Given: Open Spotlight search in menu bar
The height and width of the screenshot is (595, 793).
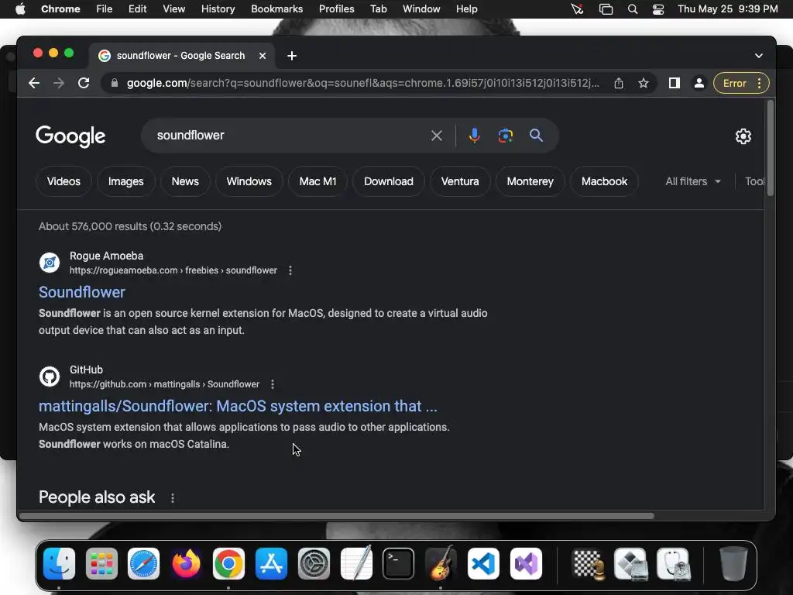Looking at the screenshot, I should [x=632, y=9].
